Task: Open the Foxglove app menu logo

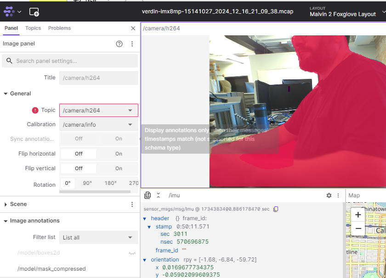Action: (x=9, y=11)
